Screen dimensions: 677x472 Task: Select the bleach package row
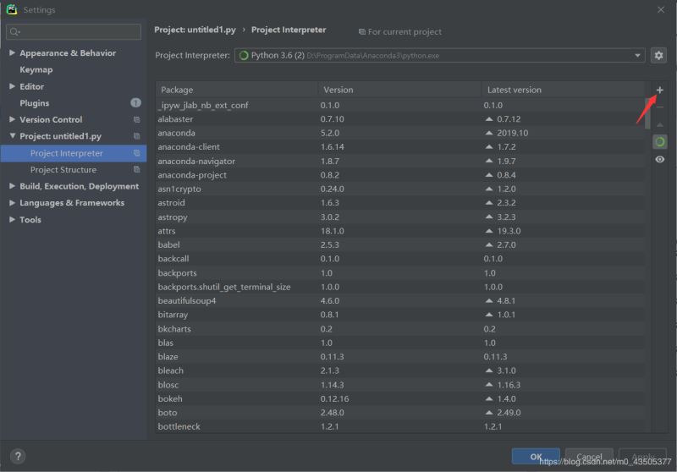tap(400, 370)
